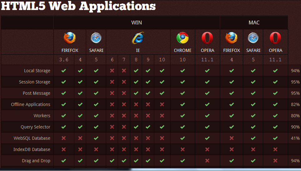Click Offline Applications check for MAC Safari 5

coord(253,104)
